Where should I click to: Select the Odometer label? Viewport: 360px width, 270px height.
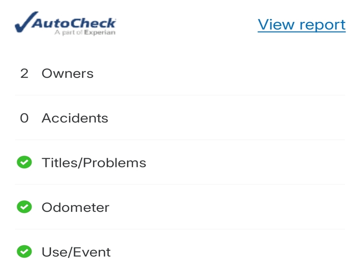pos(75,208)
